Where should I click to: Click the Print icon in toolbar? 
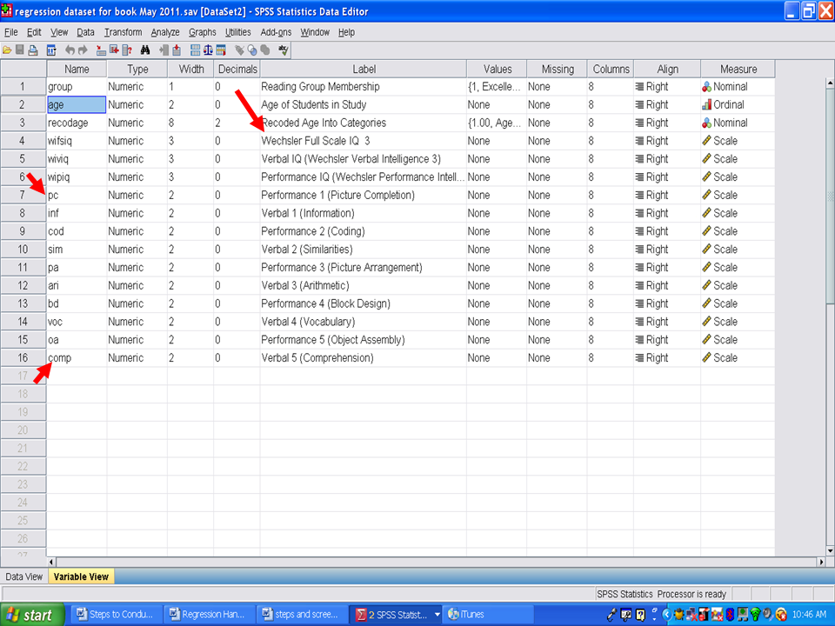(x=33, y=50)
